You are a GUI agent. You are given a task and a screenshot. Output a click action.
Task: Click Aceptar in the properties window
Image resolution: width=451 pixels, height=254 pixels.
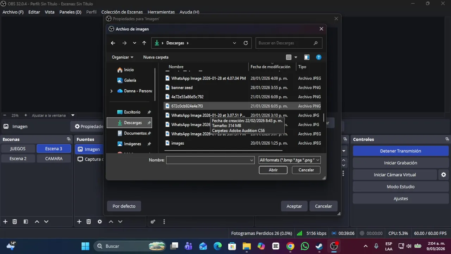[x=294, y=206]
